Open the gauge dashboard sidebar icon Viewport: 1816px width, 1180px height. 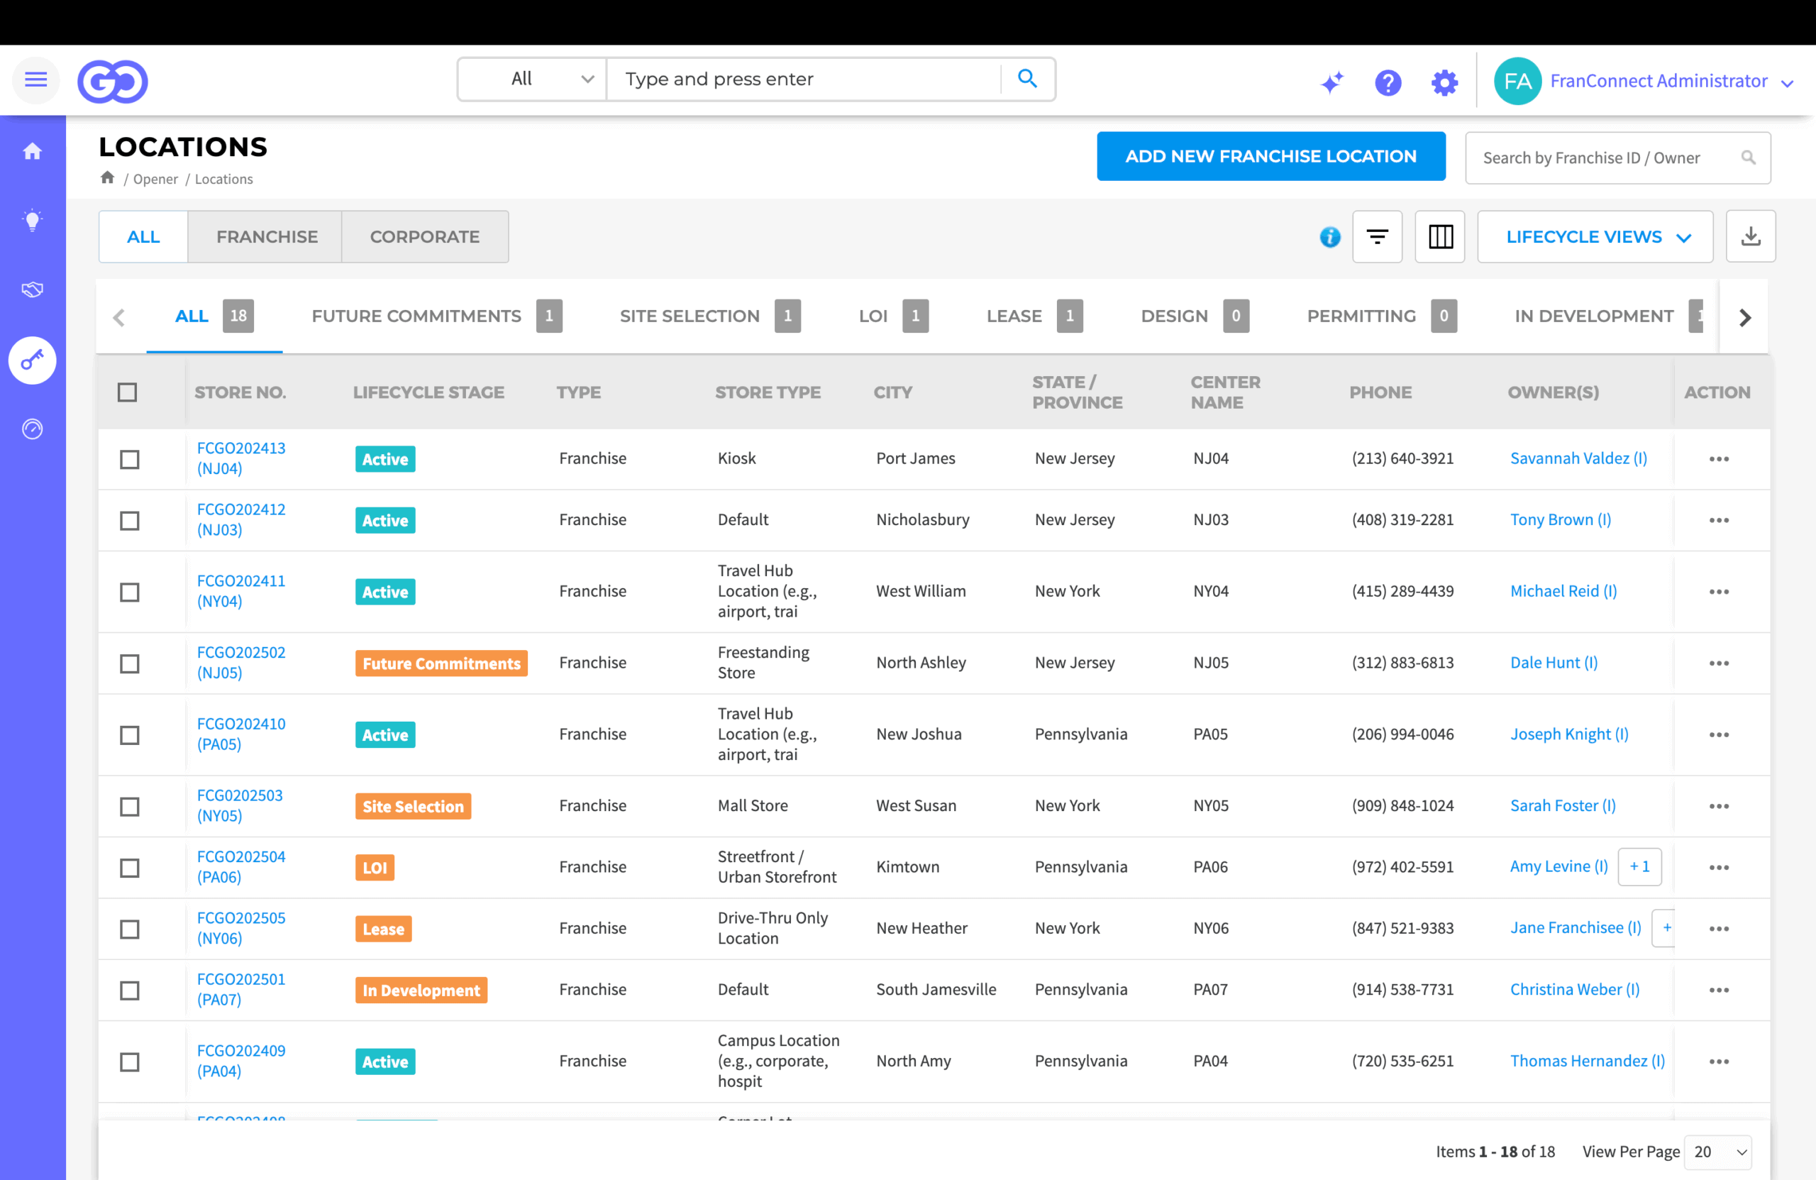coord(32,429)
